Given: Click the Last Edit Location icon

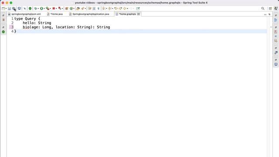Looking at the screenshot, I should [x=116, y=8].
